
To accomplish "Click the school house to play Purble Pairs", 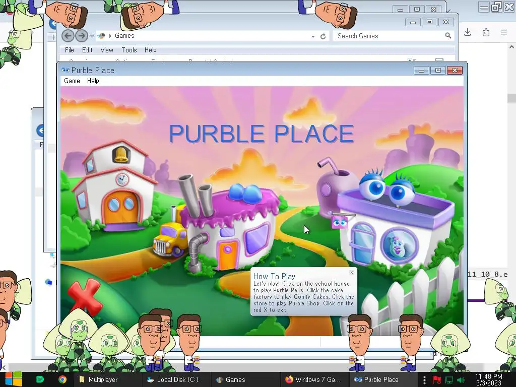I will click(x=113, y=186).
